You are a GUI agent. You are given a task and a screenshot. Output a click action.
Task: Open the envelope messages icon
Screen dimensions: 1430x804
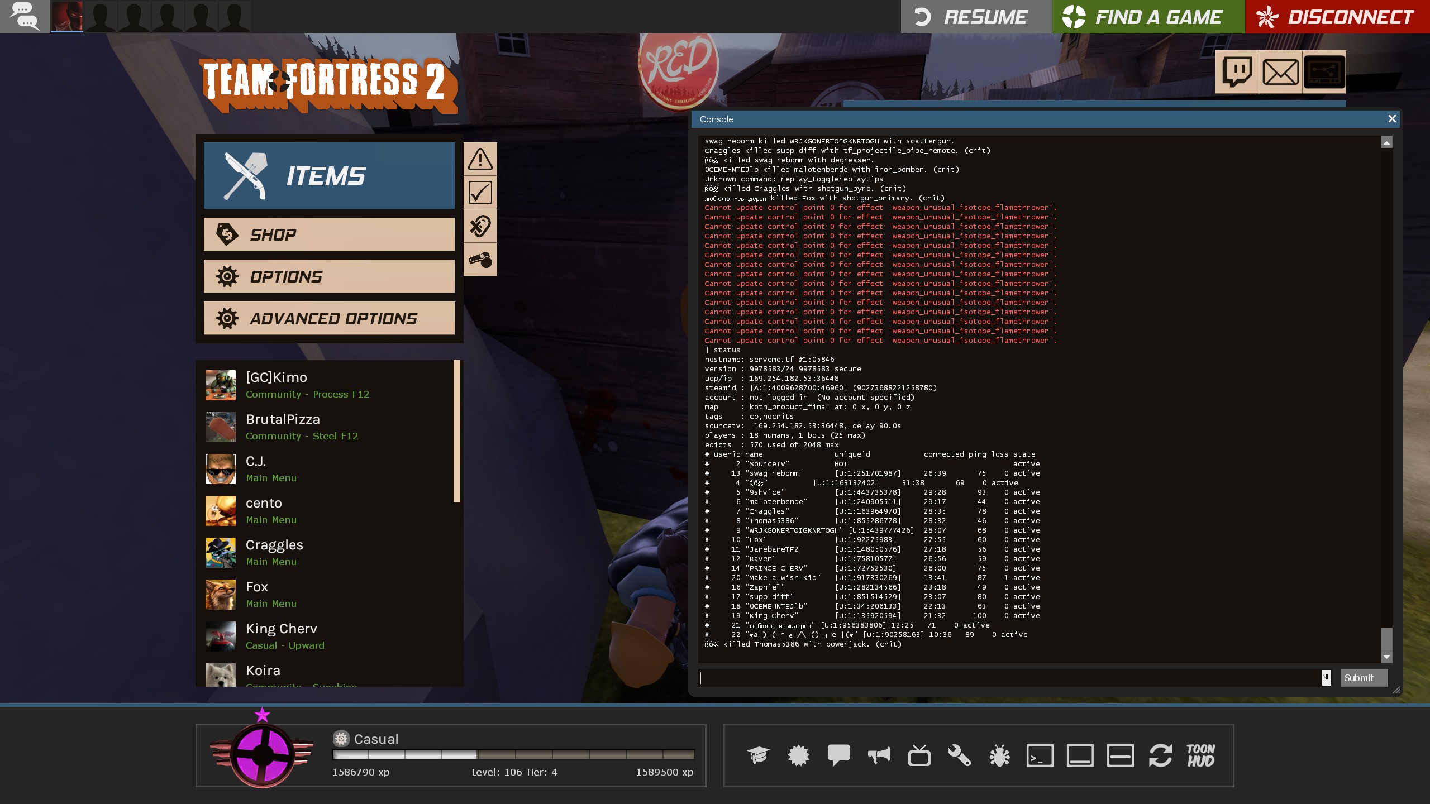1280,72
